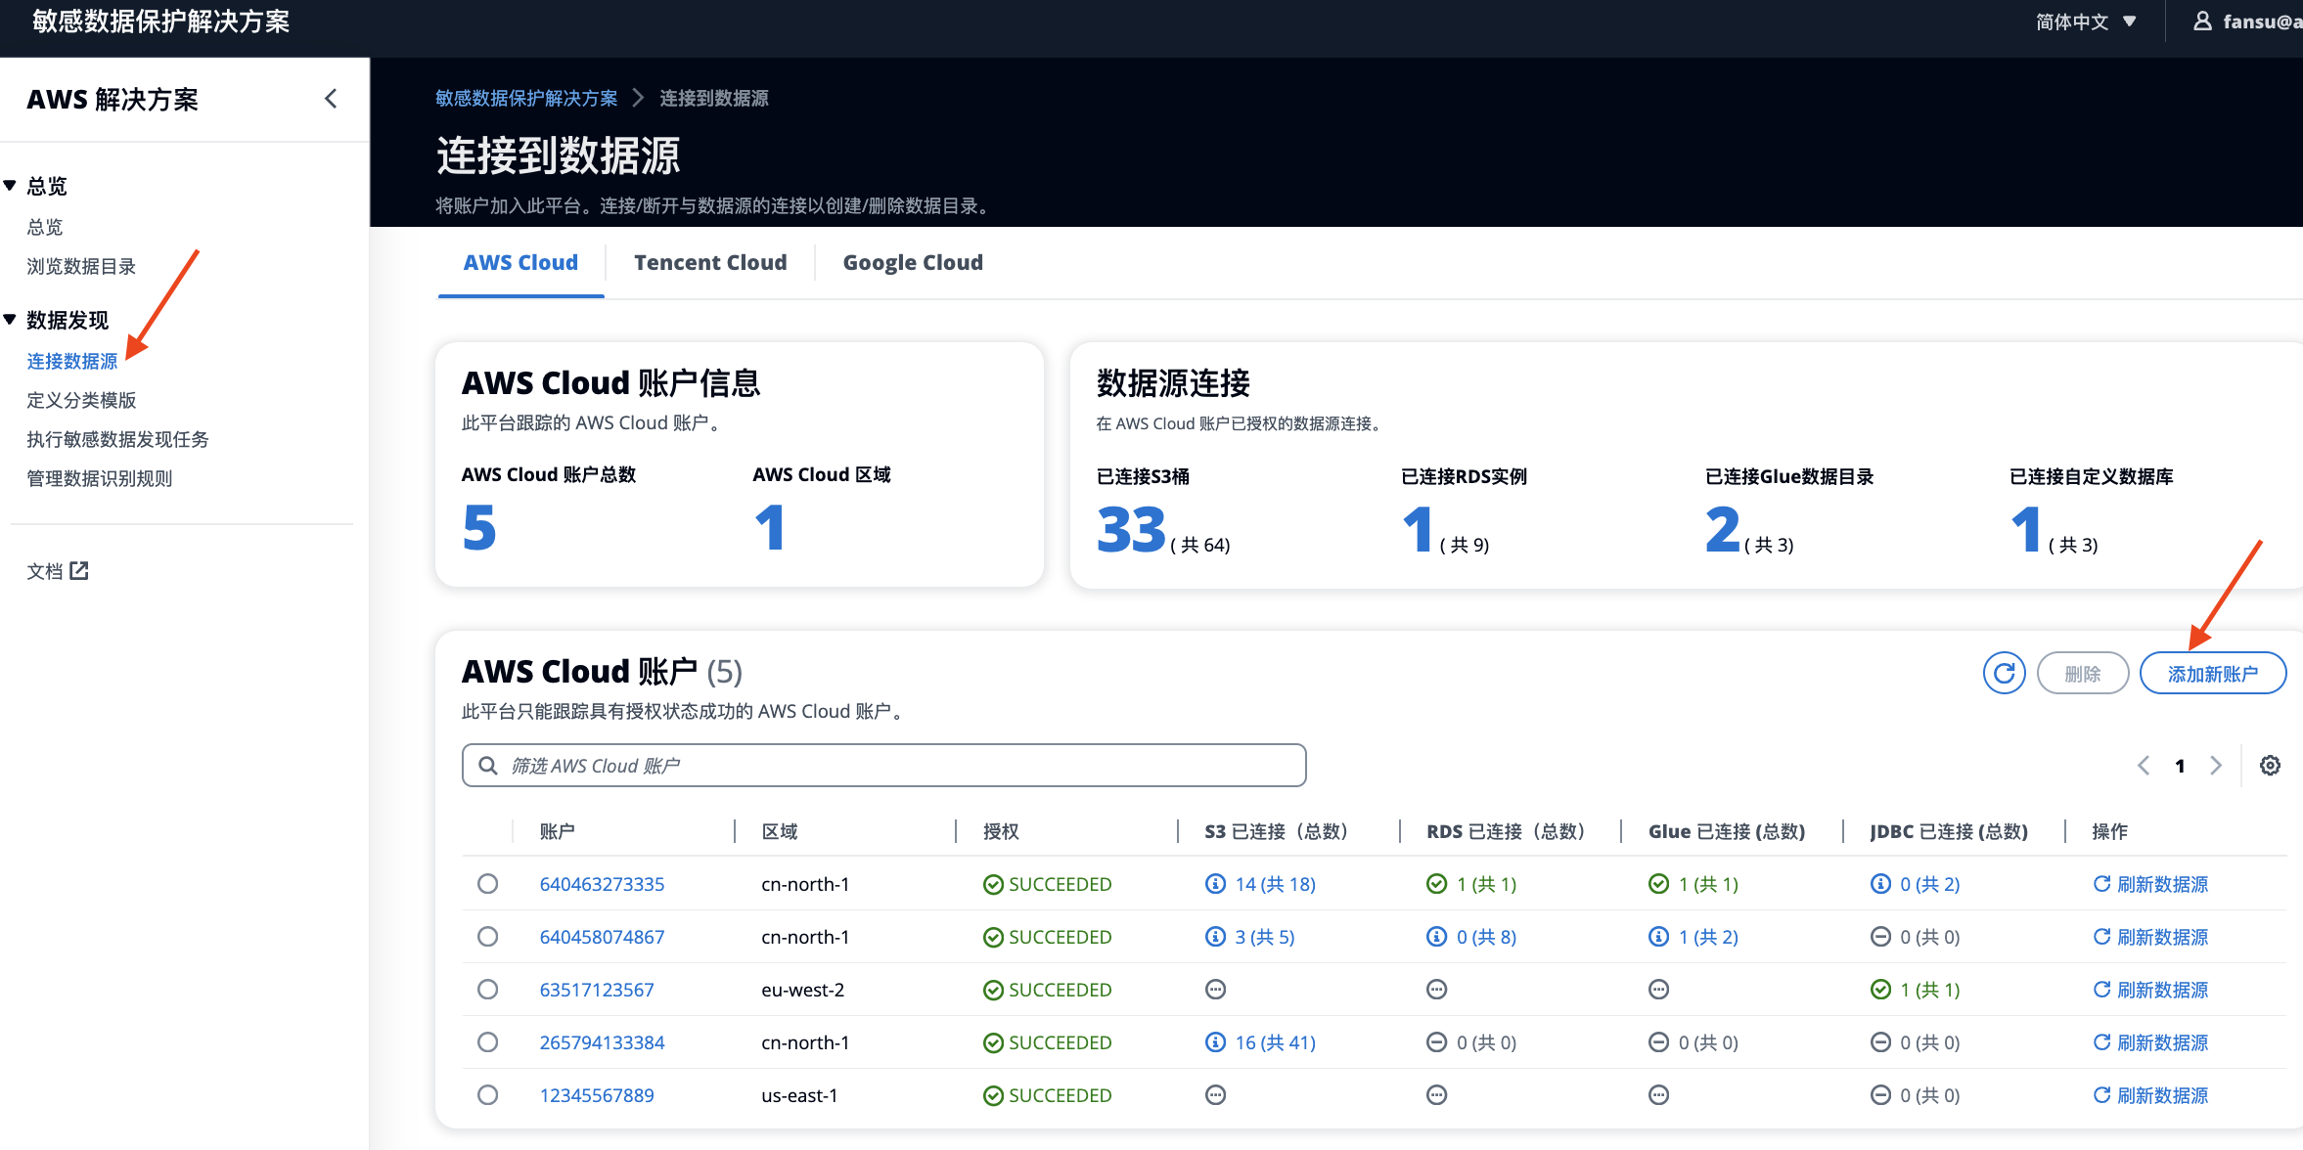Click the JDBC info icon for 0 (共 2)

coord(1880,884)
